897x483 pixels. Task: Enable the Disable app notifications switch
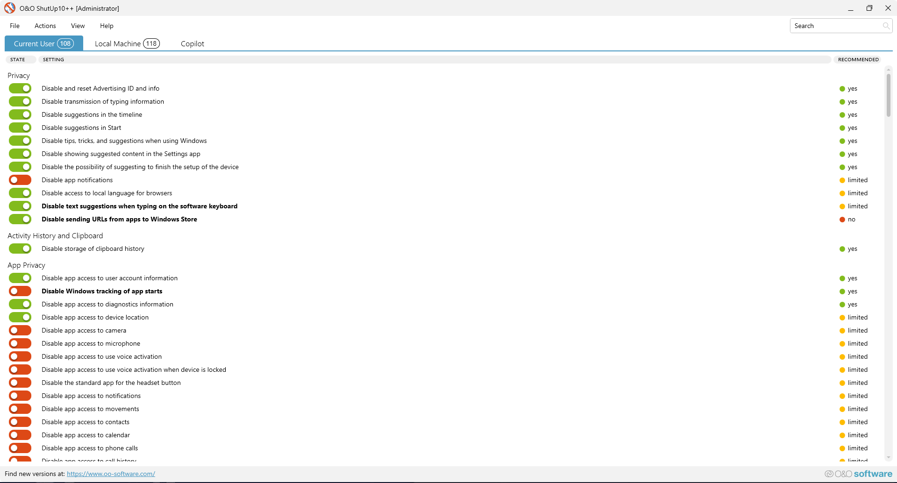pos(20,180)
